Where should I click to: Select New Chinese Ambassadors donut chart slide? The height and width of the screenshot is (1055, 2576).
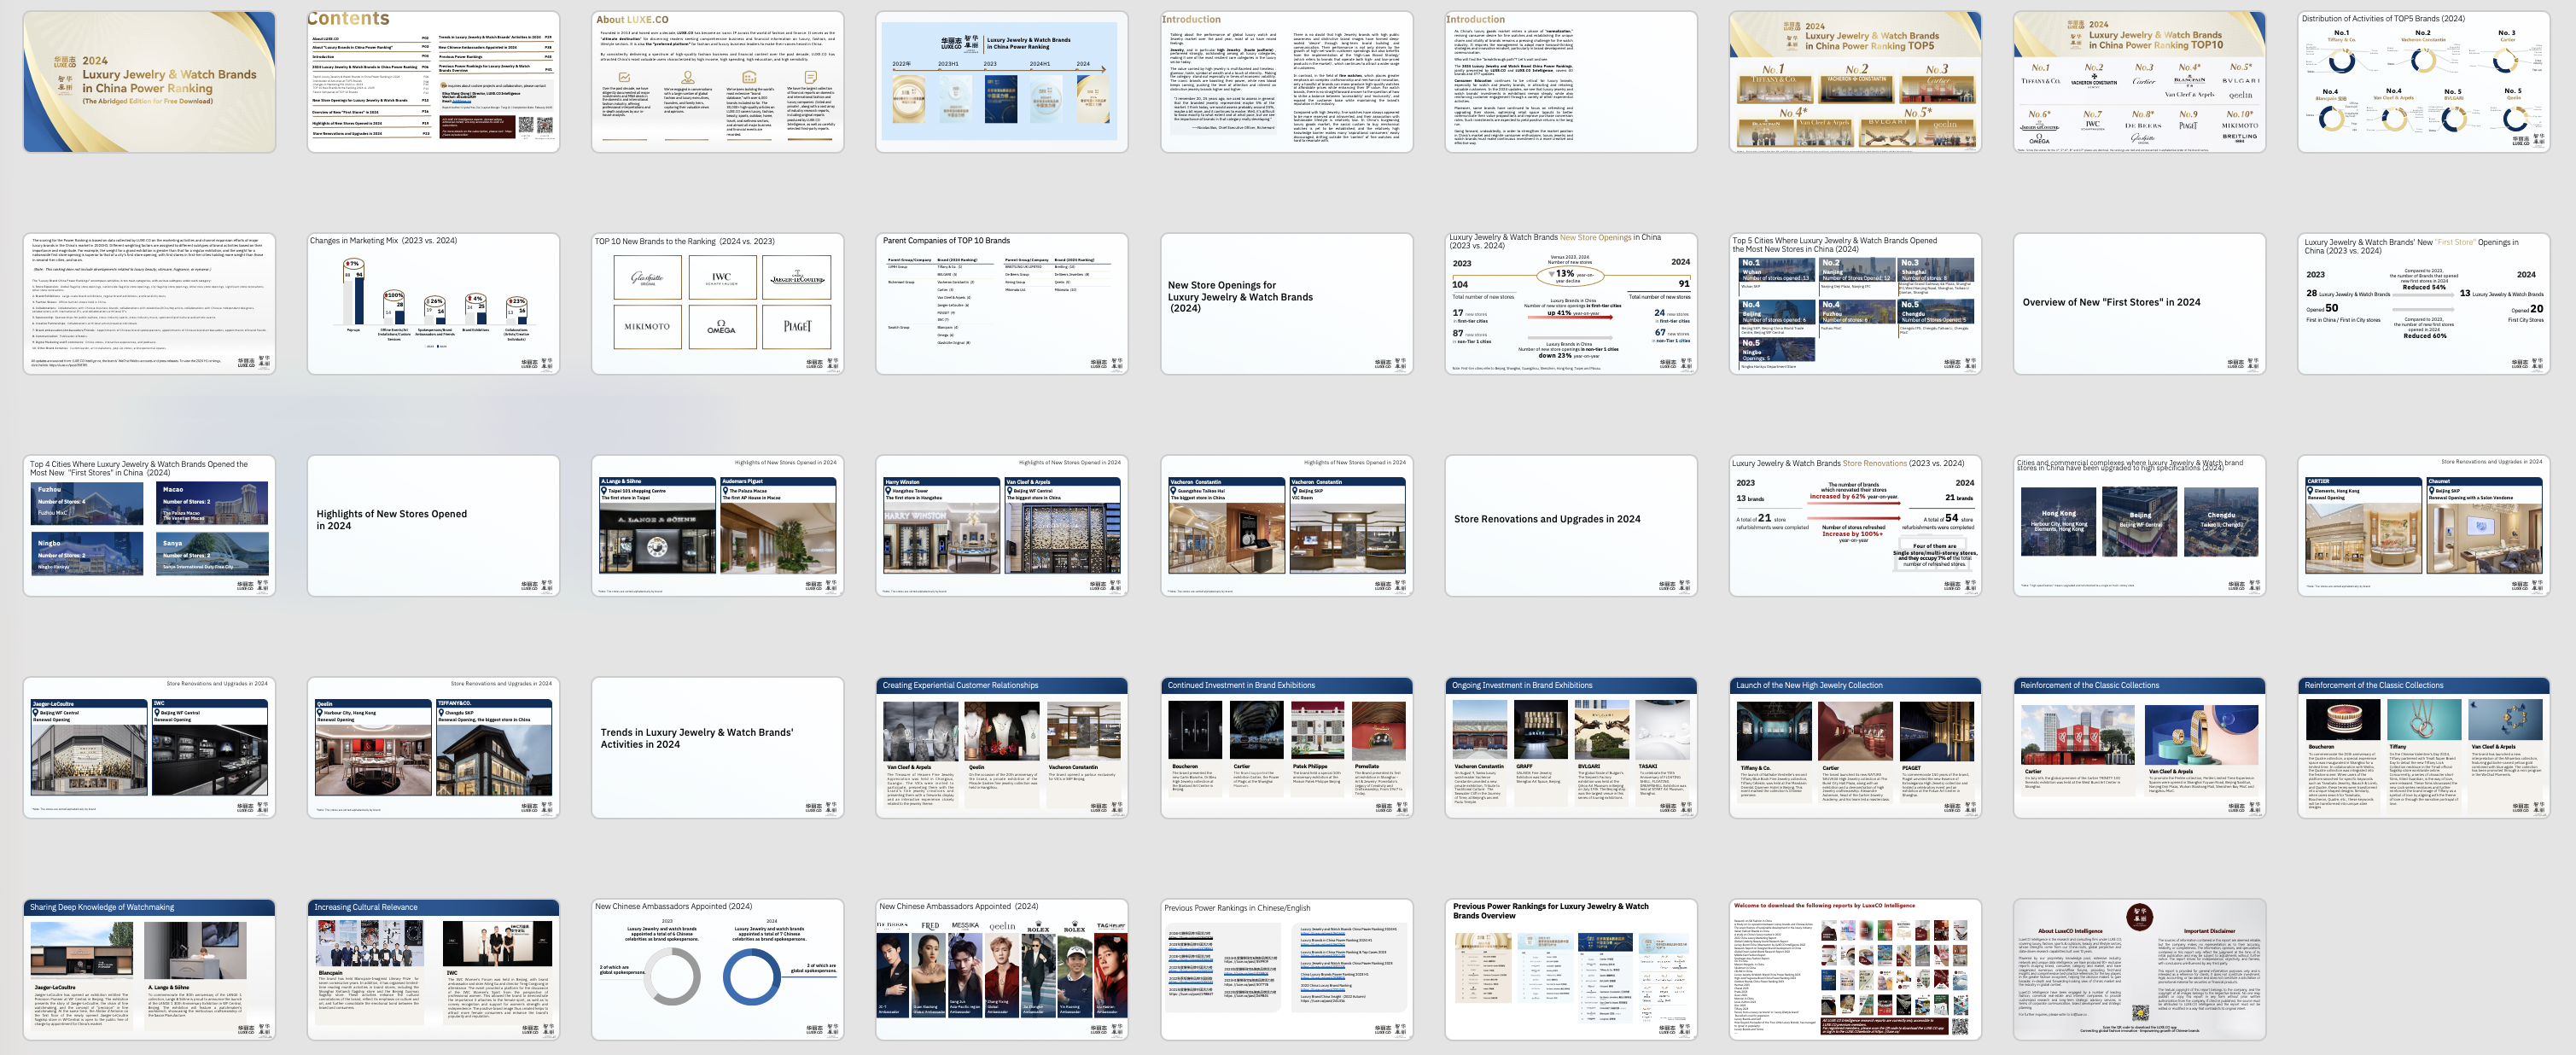717,970
